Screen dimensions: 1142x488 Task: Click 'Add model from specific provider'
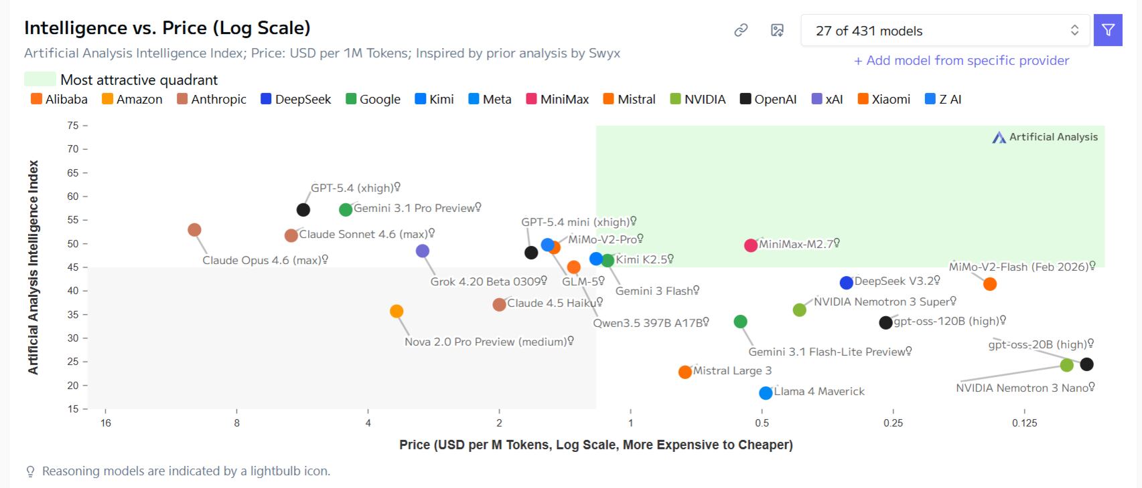[x=962, y=60]
